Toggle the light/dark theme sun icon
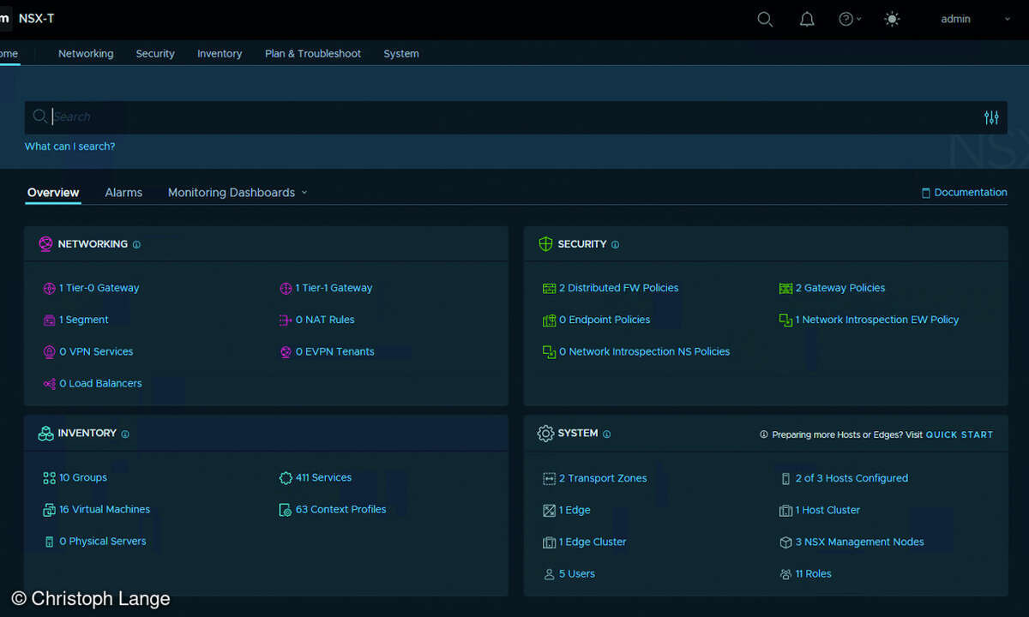This screenshot has height=617, width=1029. (892, 19)
